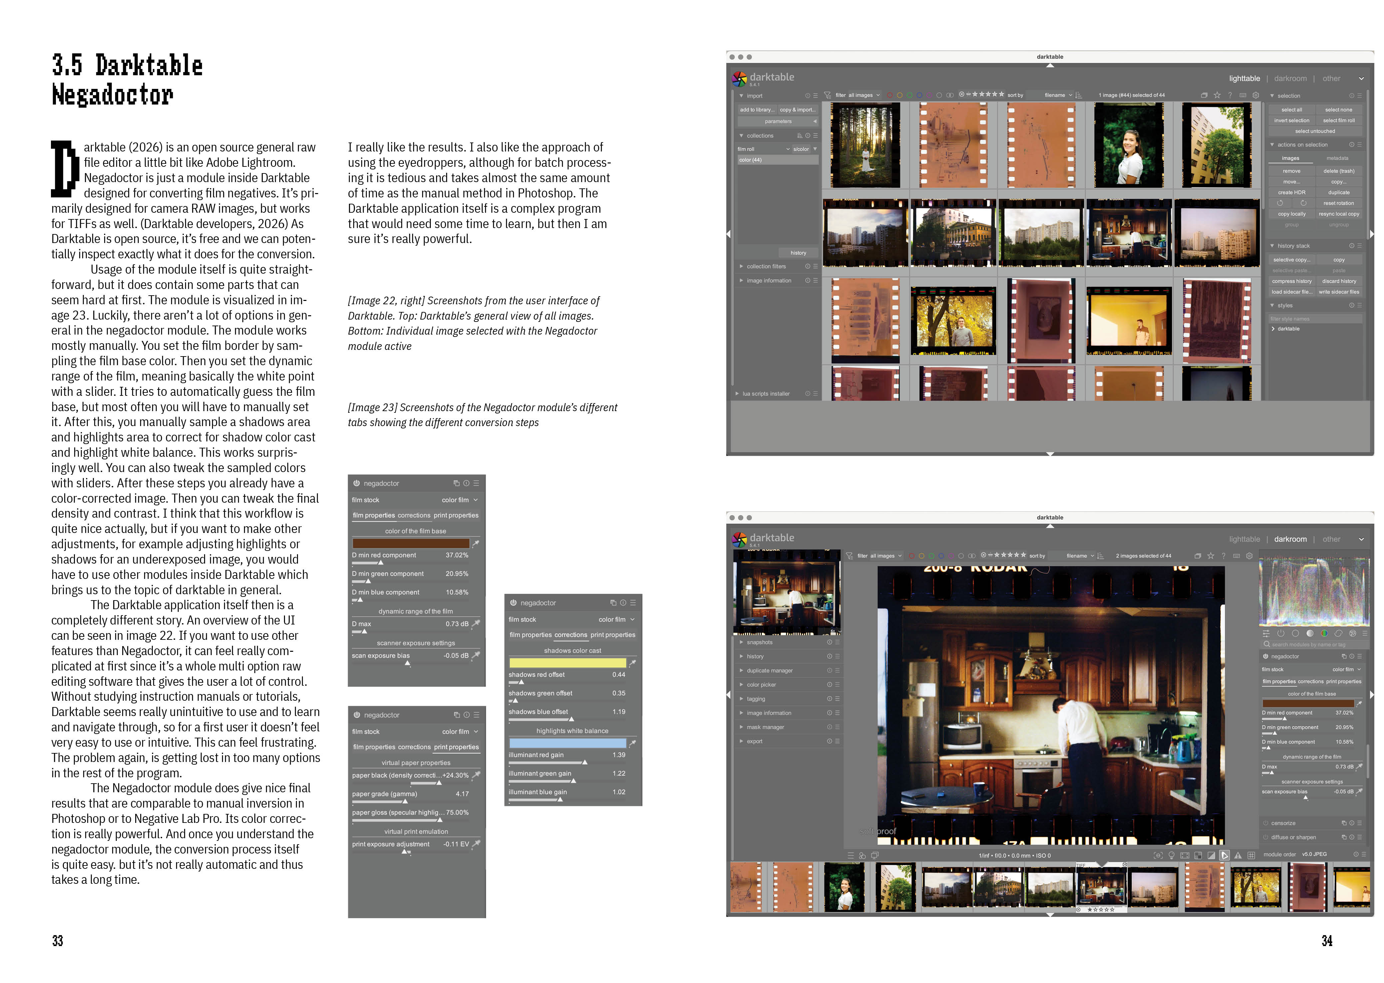The image size is (1384, 983).
Task: Click add to library button
Action: click(757, 110)
